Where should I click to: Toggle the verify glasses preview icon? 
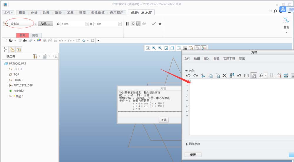coord(144,24)
